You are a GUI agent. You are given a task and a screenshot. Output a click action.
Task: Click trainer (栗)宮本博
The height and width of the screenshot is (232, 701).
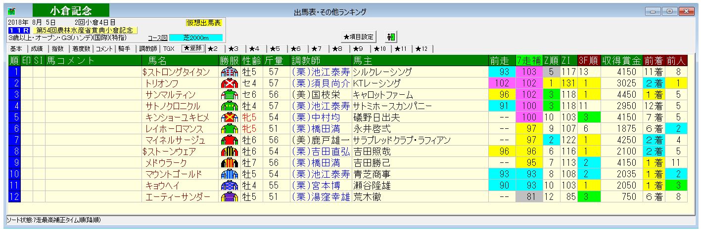(x=316, y=185)
